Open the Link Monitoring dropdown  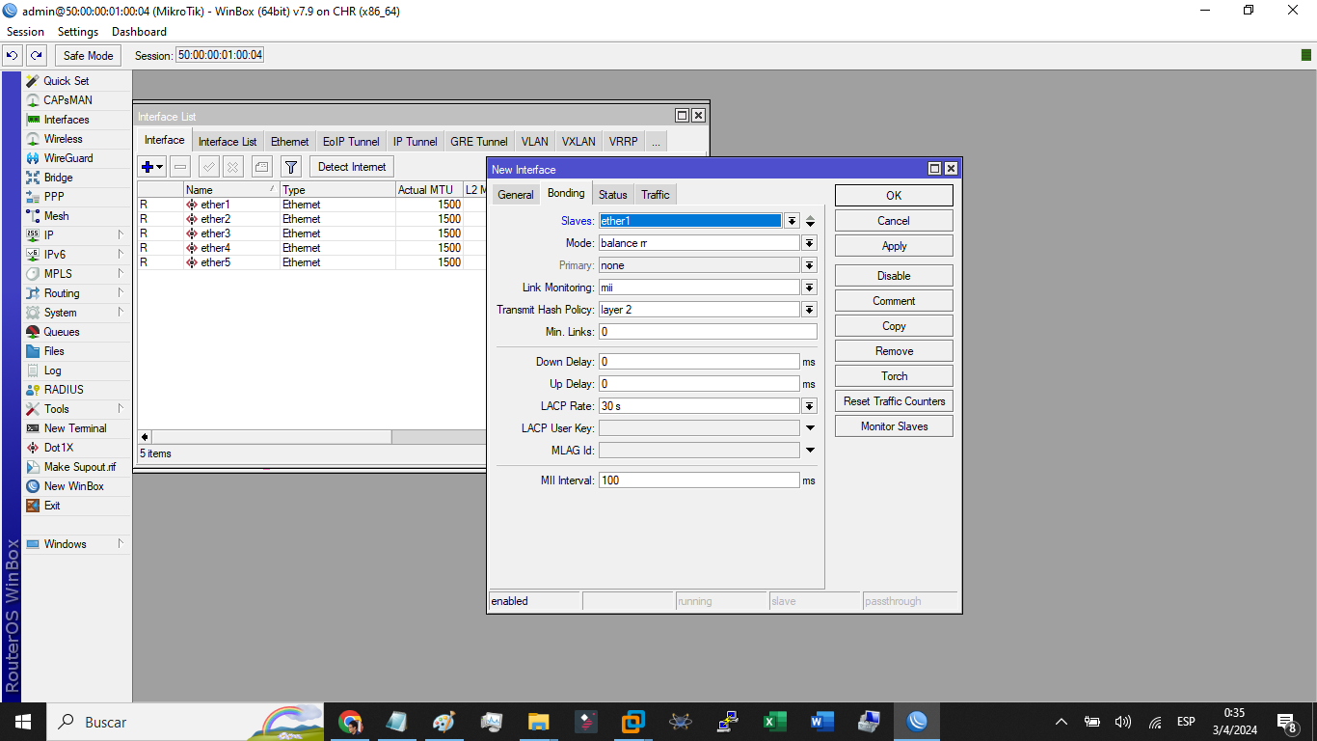coord(810,288)
